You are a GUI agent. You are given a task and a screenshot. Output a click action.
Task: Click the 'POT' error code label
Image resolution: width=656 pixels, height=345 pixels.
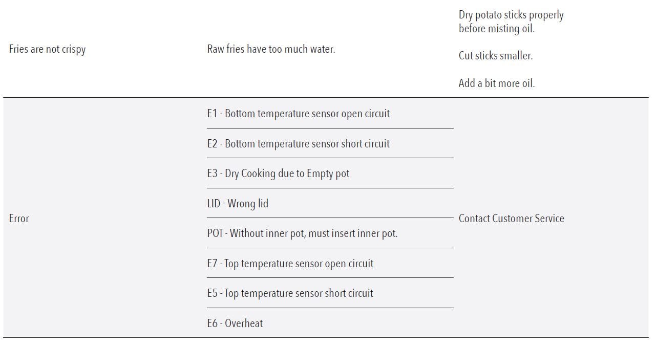coord(215,233)
